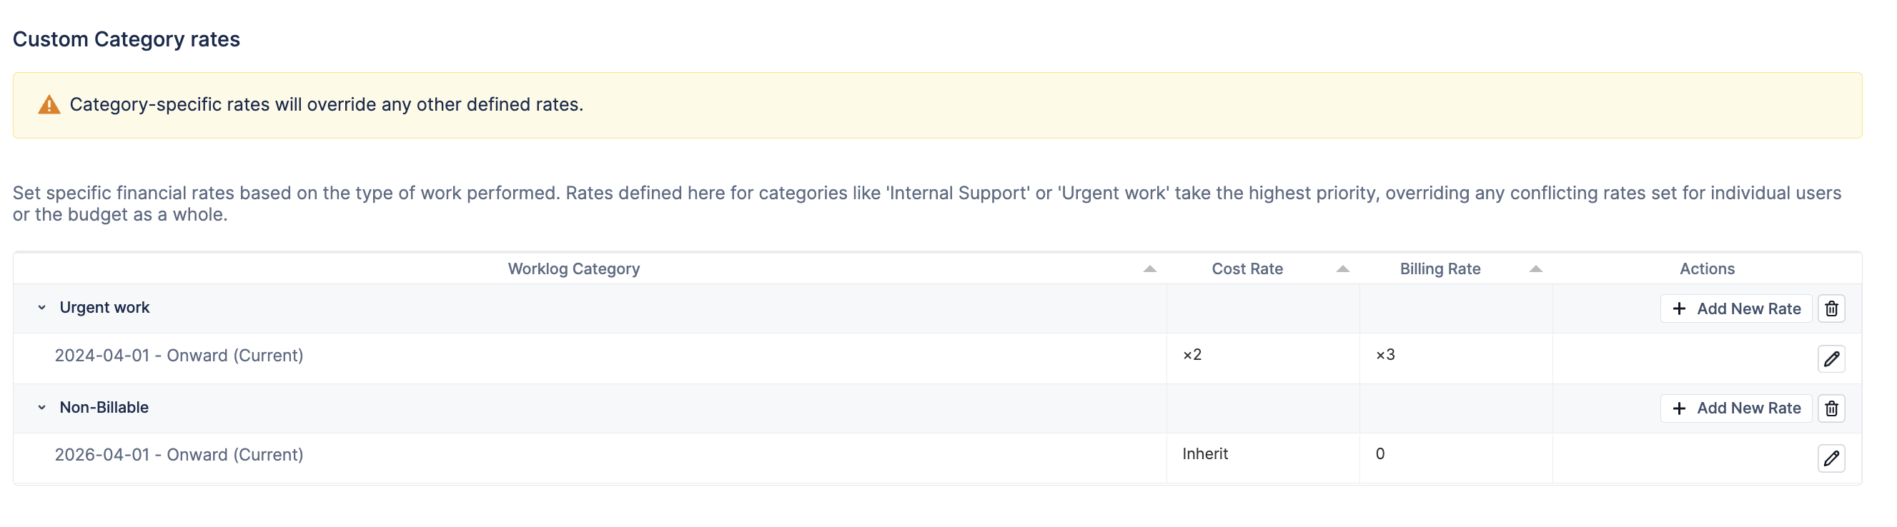Viewport: 1897px width, 527px height.
Task: Sort by Worklog Category arrow
Action: point(1149,269)
